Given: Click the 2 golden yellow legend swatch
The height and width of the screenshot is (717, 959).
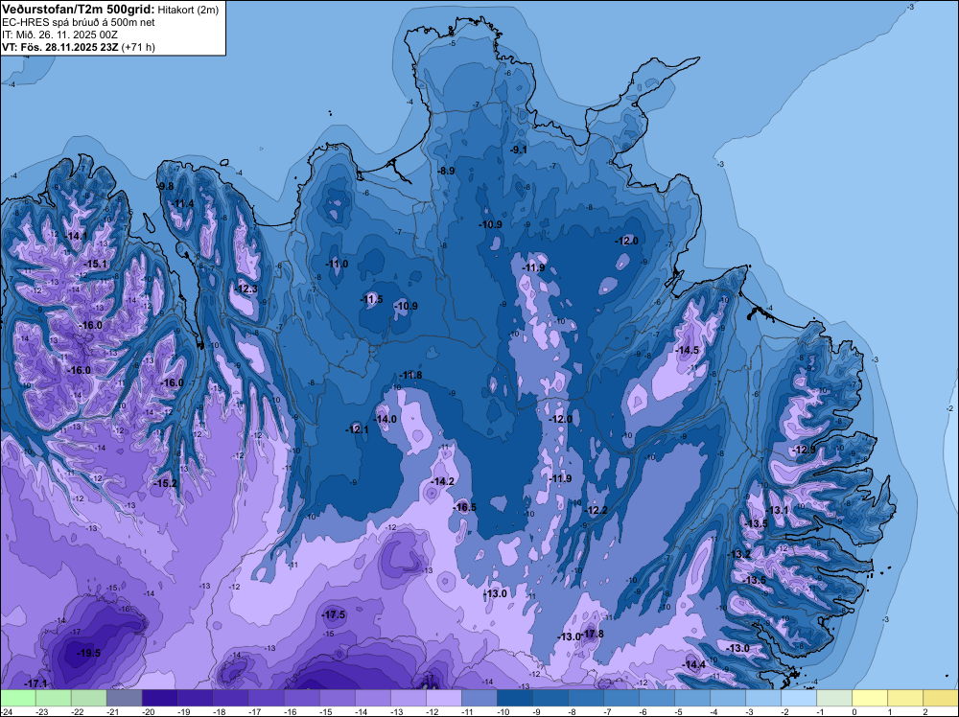Looking at the screenshot, I should [x=940, y=698].
